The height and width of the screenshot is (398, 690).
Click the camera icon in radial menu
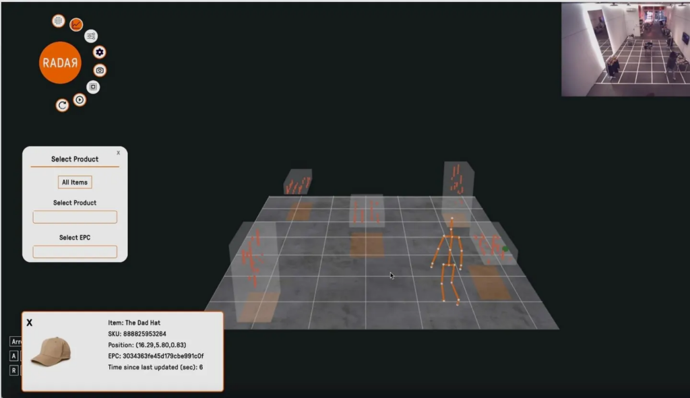[x=100, y=70]
